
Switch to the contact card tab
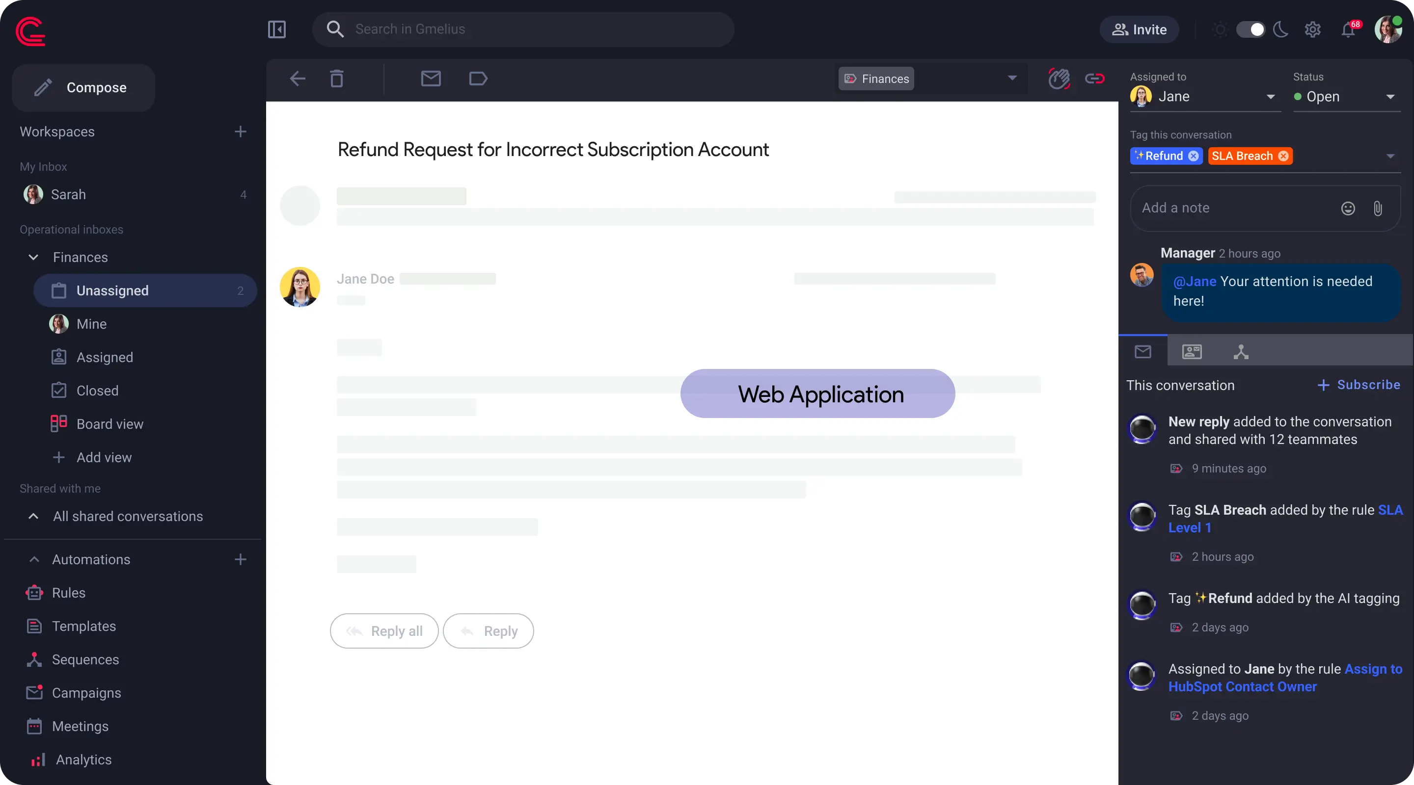tap(1192, 352)
